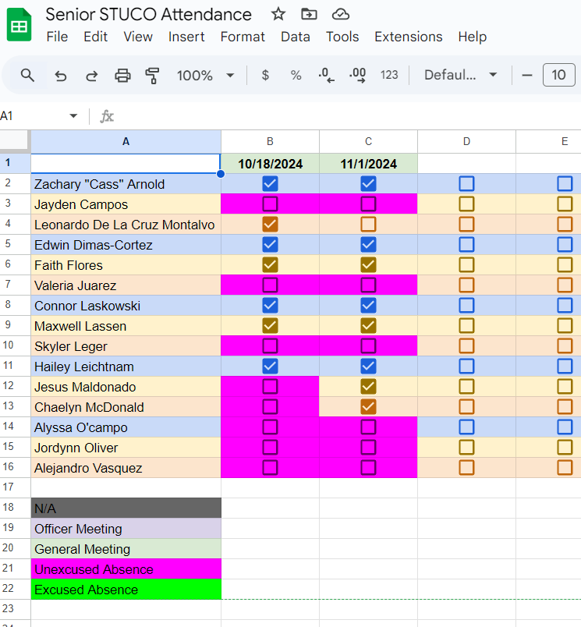Screen dimensions: 581x627
Task: Click the redo arrow icon
Action: tap(91, 75)
